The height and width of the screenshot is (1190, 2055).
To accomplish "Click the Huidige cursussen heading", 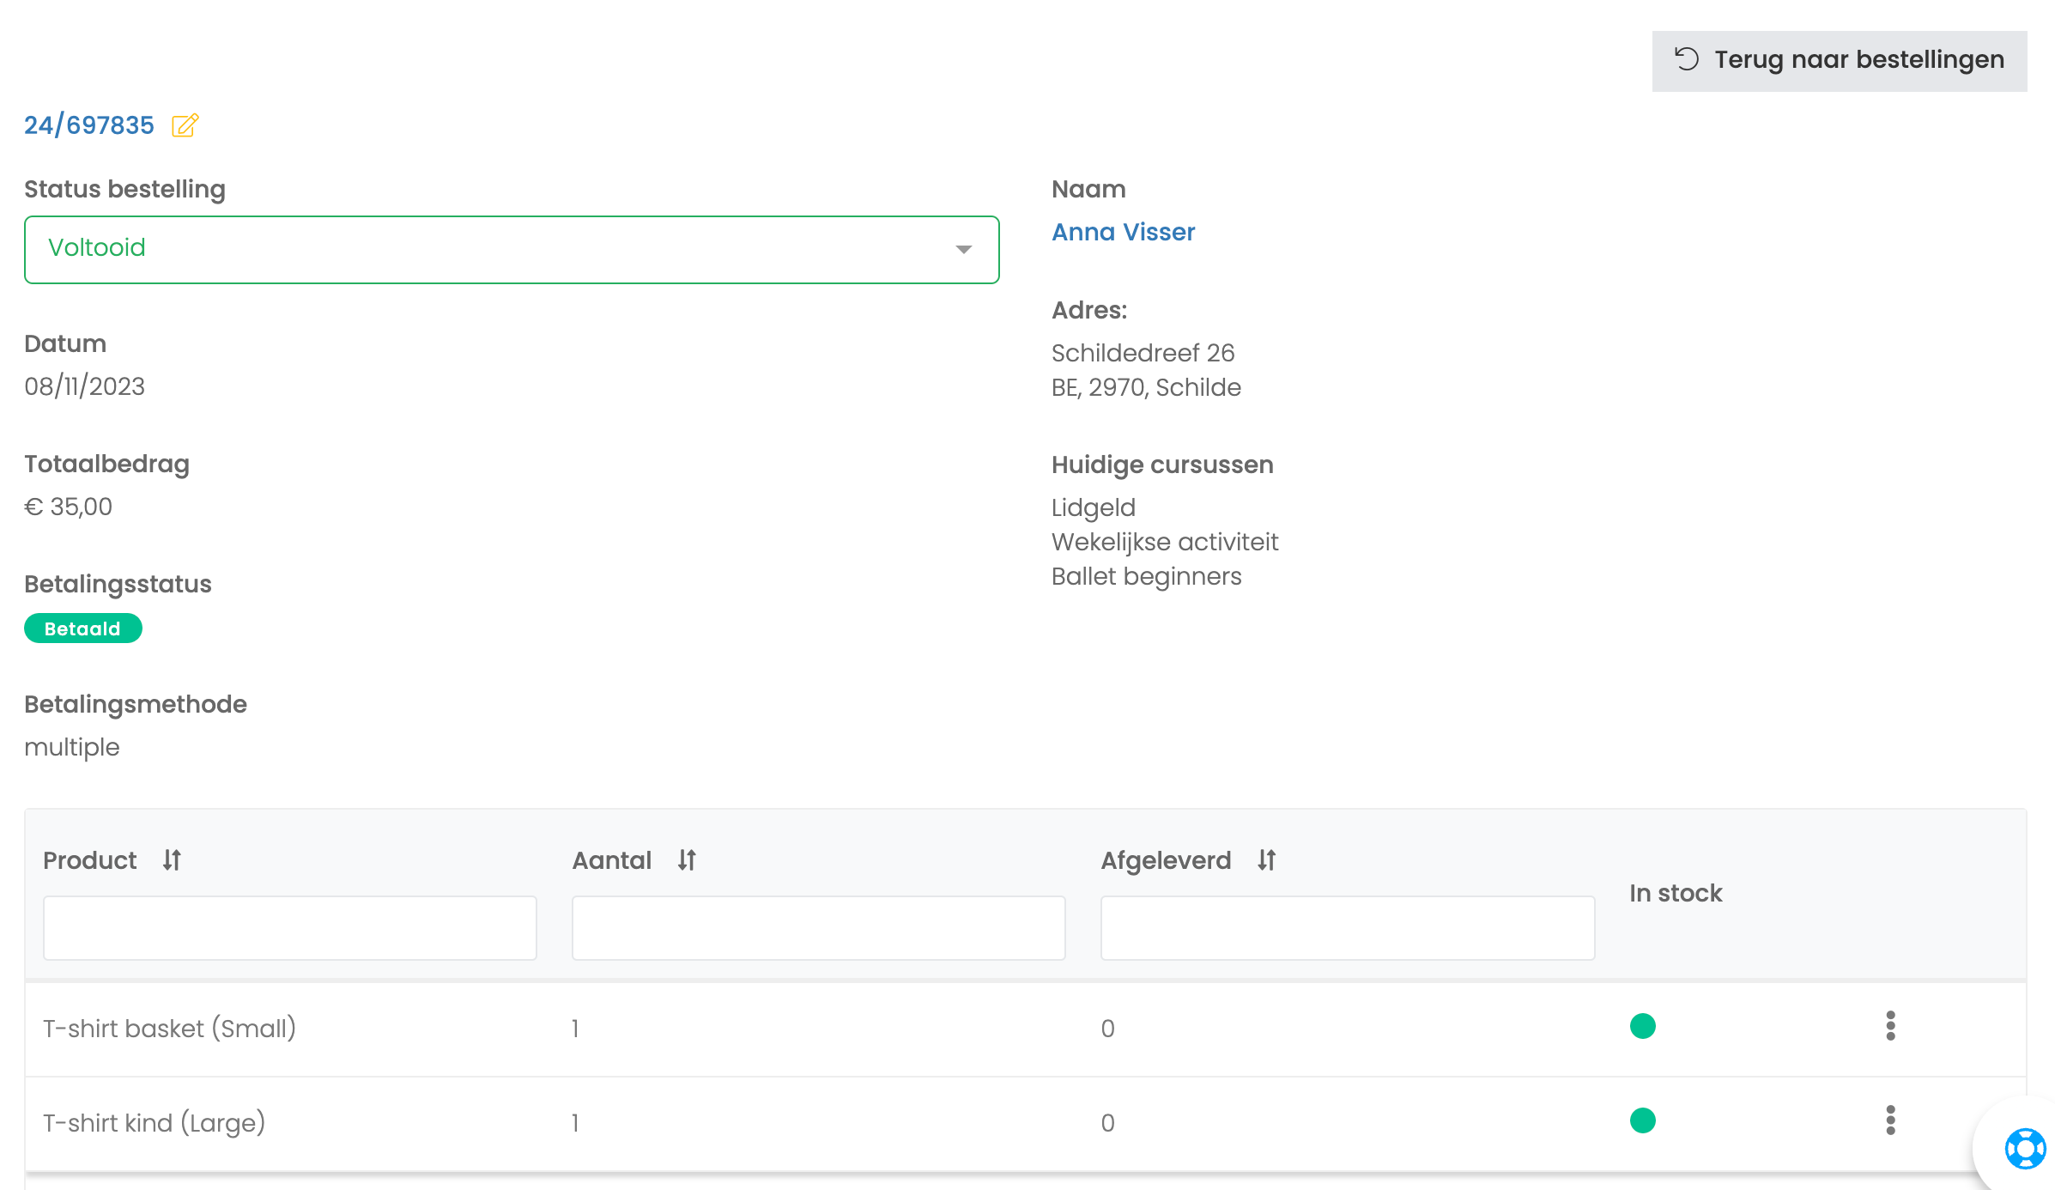I will coord(1162,464).
